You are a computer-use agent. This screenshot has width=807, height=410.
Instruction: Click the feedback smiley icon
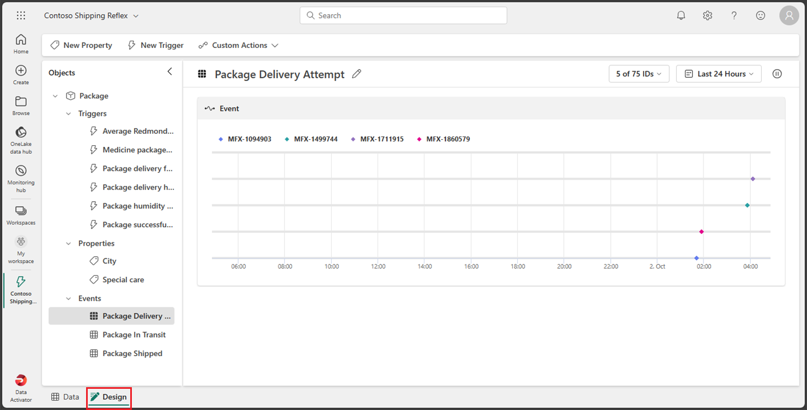click(761, 16)
